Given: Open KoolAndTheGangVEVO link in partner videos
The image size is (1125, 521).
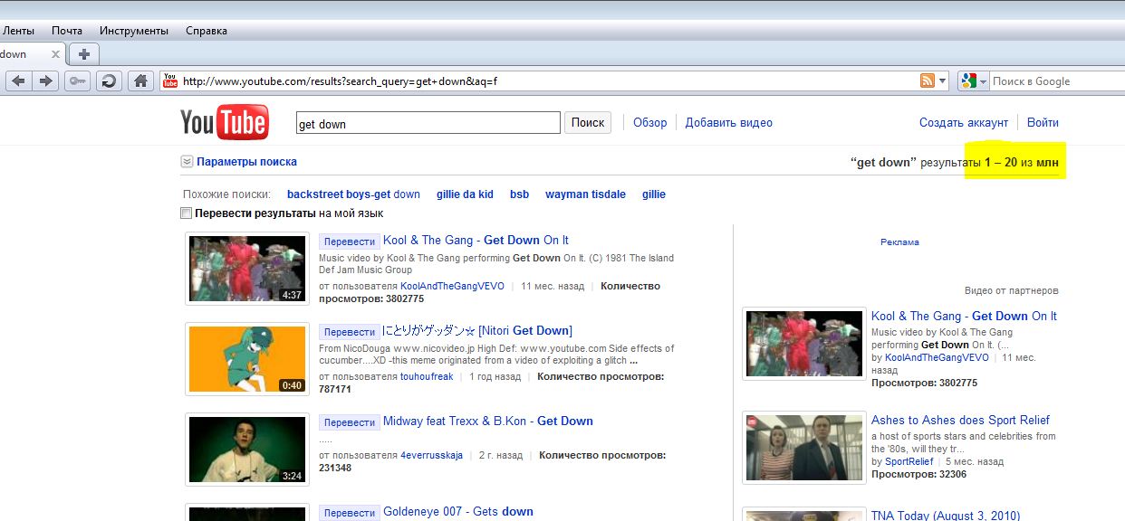Looking at the screenshot, I should 937,358.
